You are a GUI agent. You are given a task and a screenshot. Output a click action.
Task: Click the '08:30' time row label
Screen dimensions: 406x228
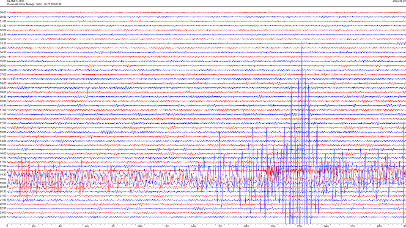pos(3,88)
